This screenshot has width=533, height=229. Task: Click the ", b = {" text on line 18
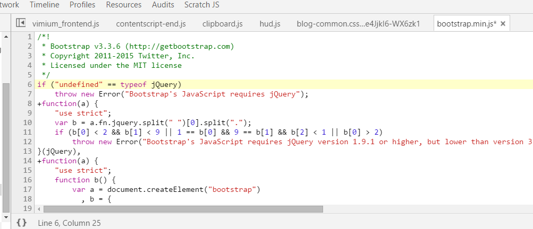point(96,198)
